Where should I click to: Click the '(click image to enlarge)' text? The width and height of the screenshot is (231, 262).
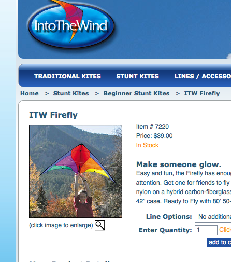(x=61, y=225)
